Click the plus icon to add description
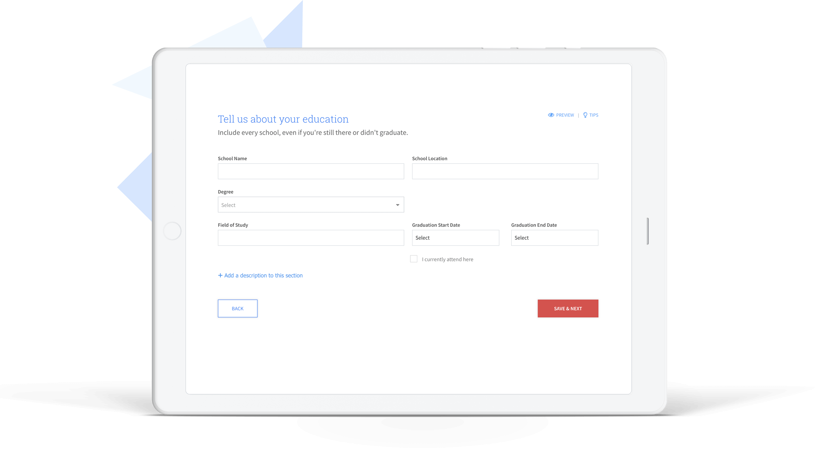The height and width of the screenshot is (452, 836). pyautogui.click(x=219, y=275)
